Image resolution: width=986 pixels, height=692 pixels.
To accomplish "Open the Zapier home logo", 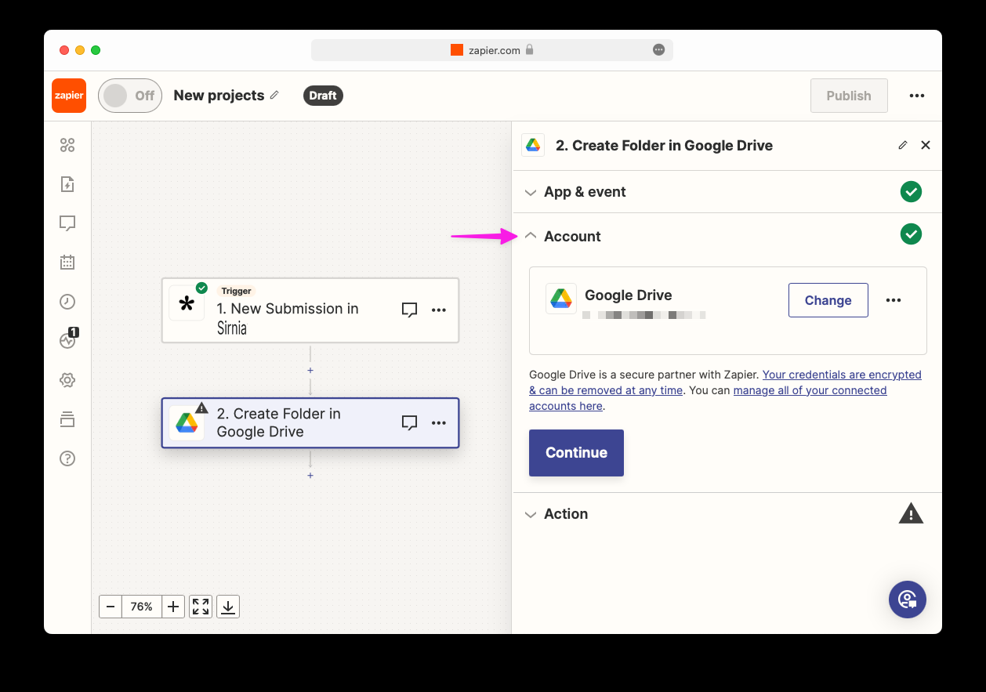I will tap(69, 96).
